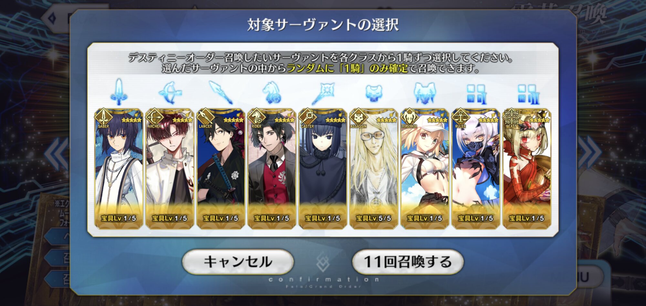Select the ARCHER servant card
Screen dimensions: 646x306
coord(170,169)
